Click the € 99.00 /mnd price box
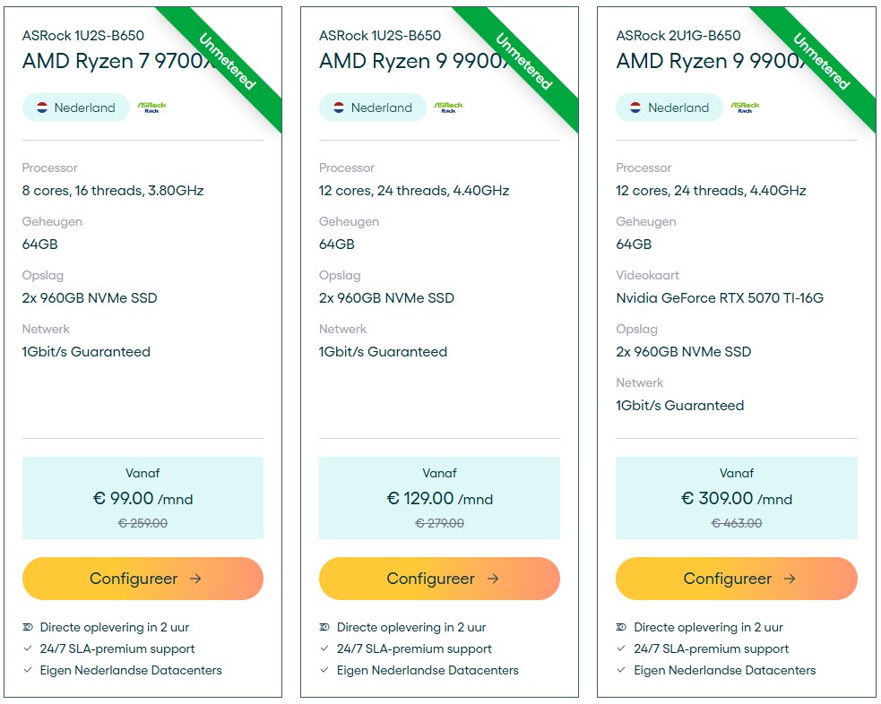 [143, 498]
